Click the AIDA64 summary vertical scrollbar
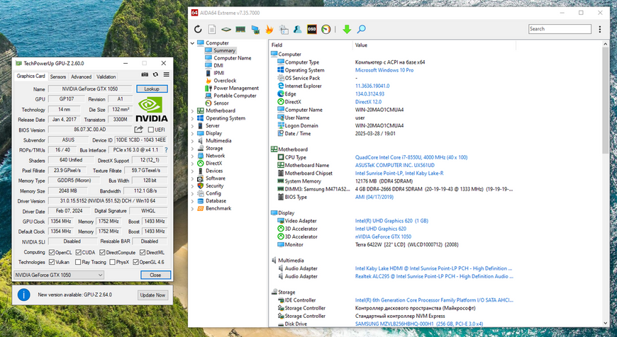Screen dimensions: 617x337 [605, 100]
